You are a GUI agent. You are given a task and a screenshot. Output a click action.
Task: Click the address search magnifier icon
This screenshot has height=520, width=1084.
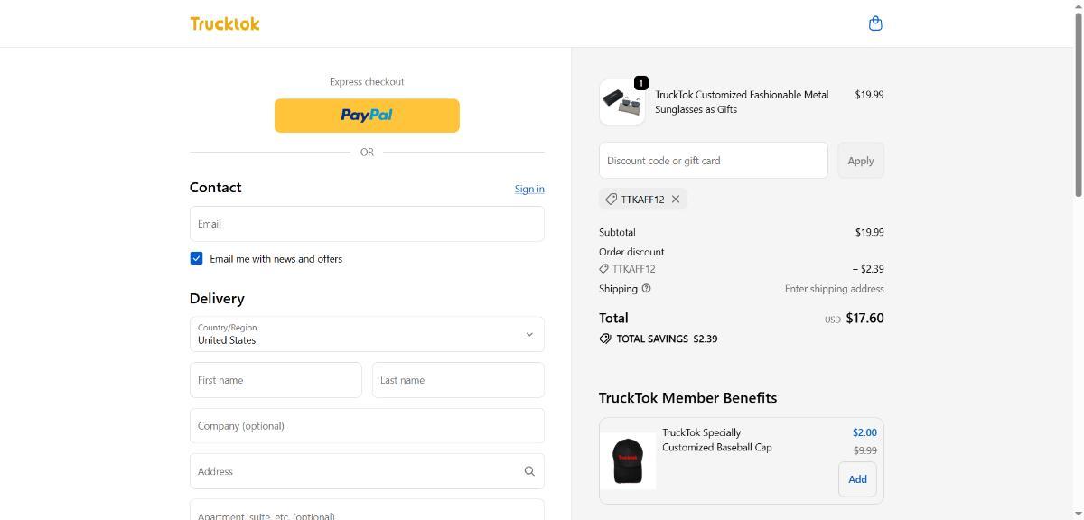coord(529,471)
